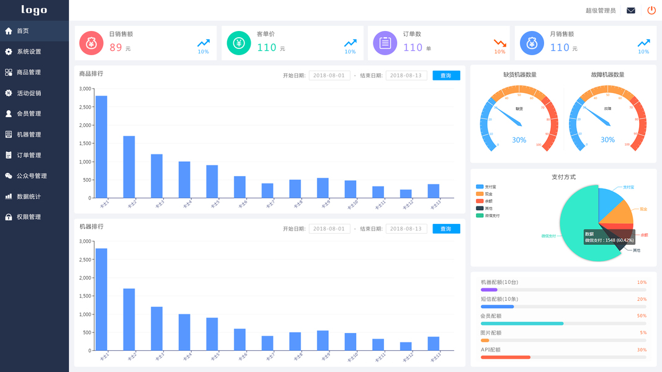The width and height of the screenshot is (662, 372).
Task: Click the upward trend arrow in 客单价 card
Action: coord(350,43)
